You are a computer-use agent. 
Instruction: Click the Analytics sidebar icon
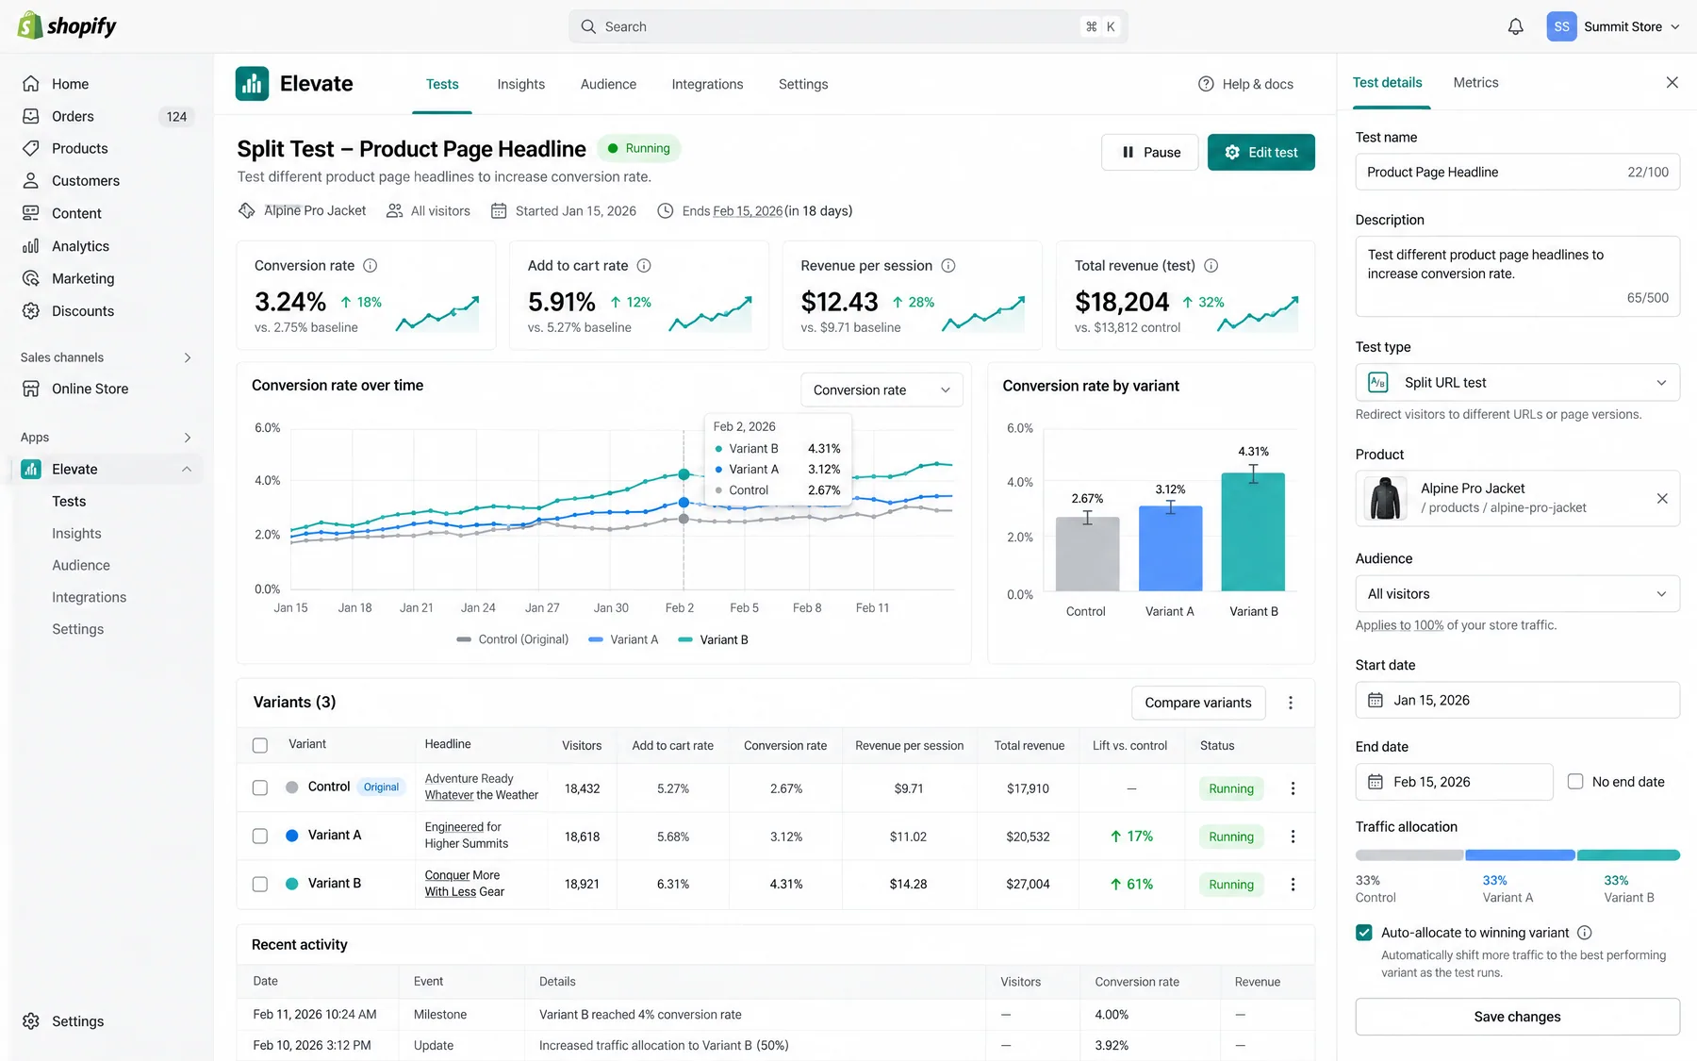pos(31,246)
